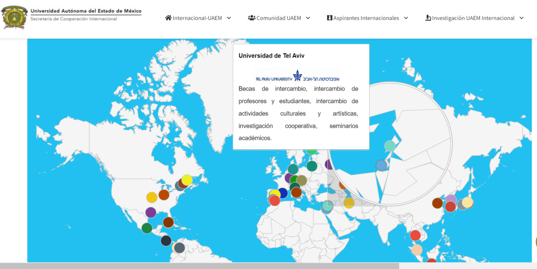Click the blue marker inside the magnifier circle
This screenshot has width=537, height=269.
(x=381, y=165)
